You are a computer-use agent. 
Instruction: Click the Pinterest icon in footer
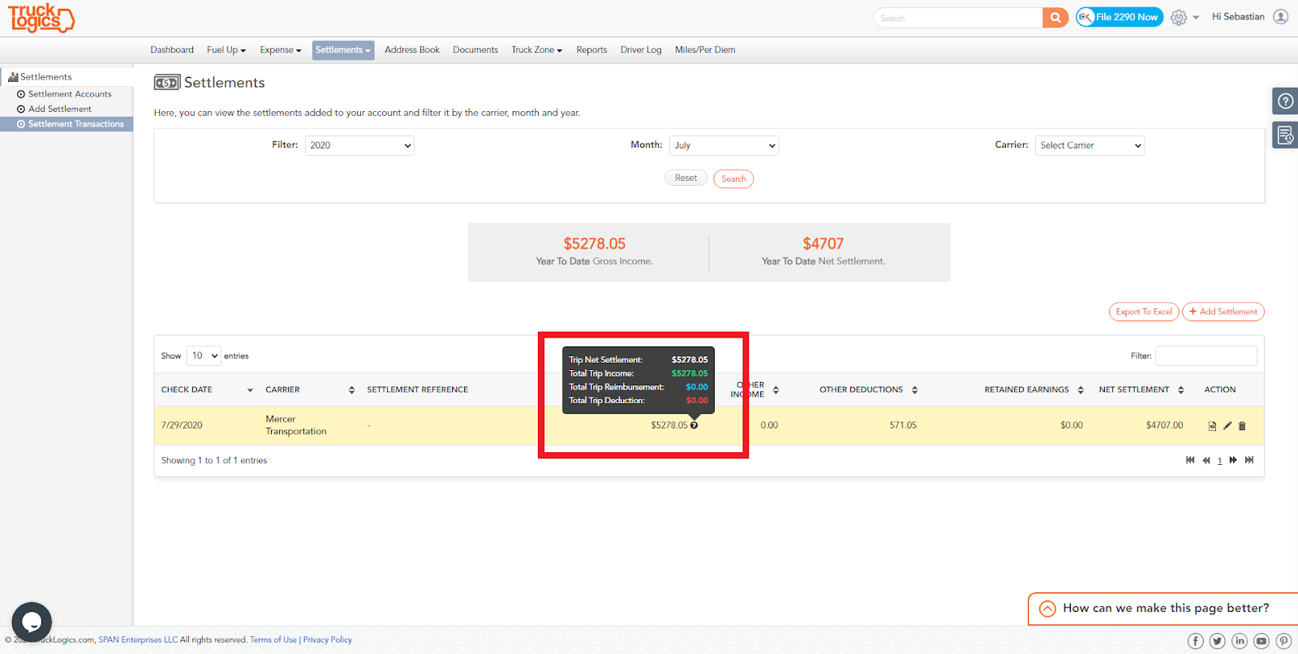point(1283,641)
